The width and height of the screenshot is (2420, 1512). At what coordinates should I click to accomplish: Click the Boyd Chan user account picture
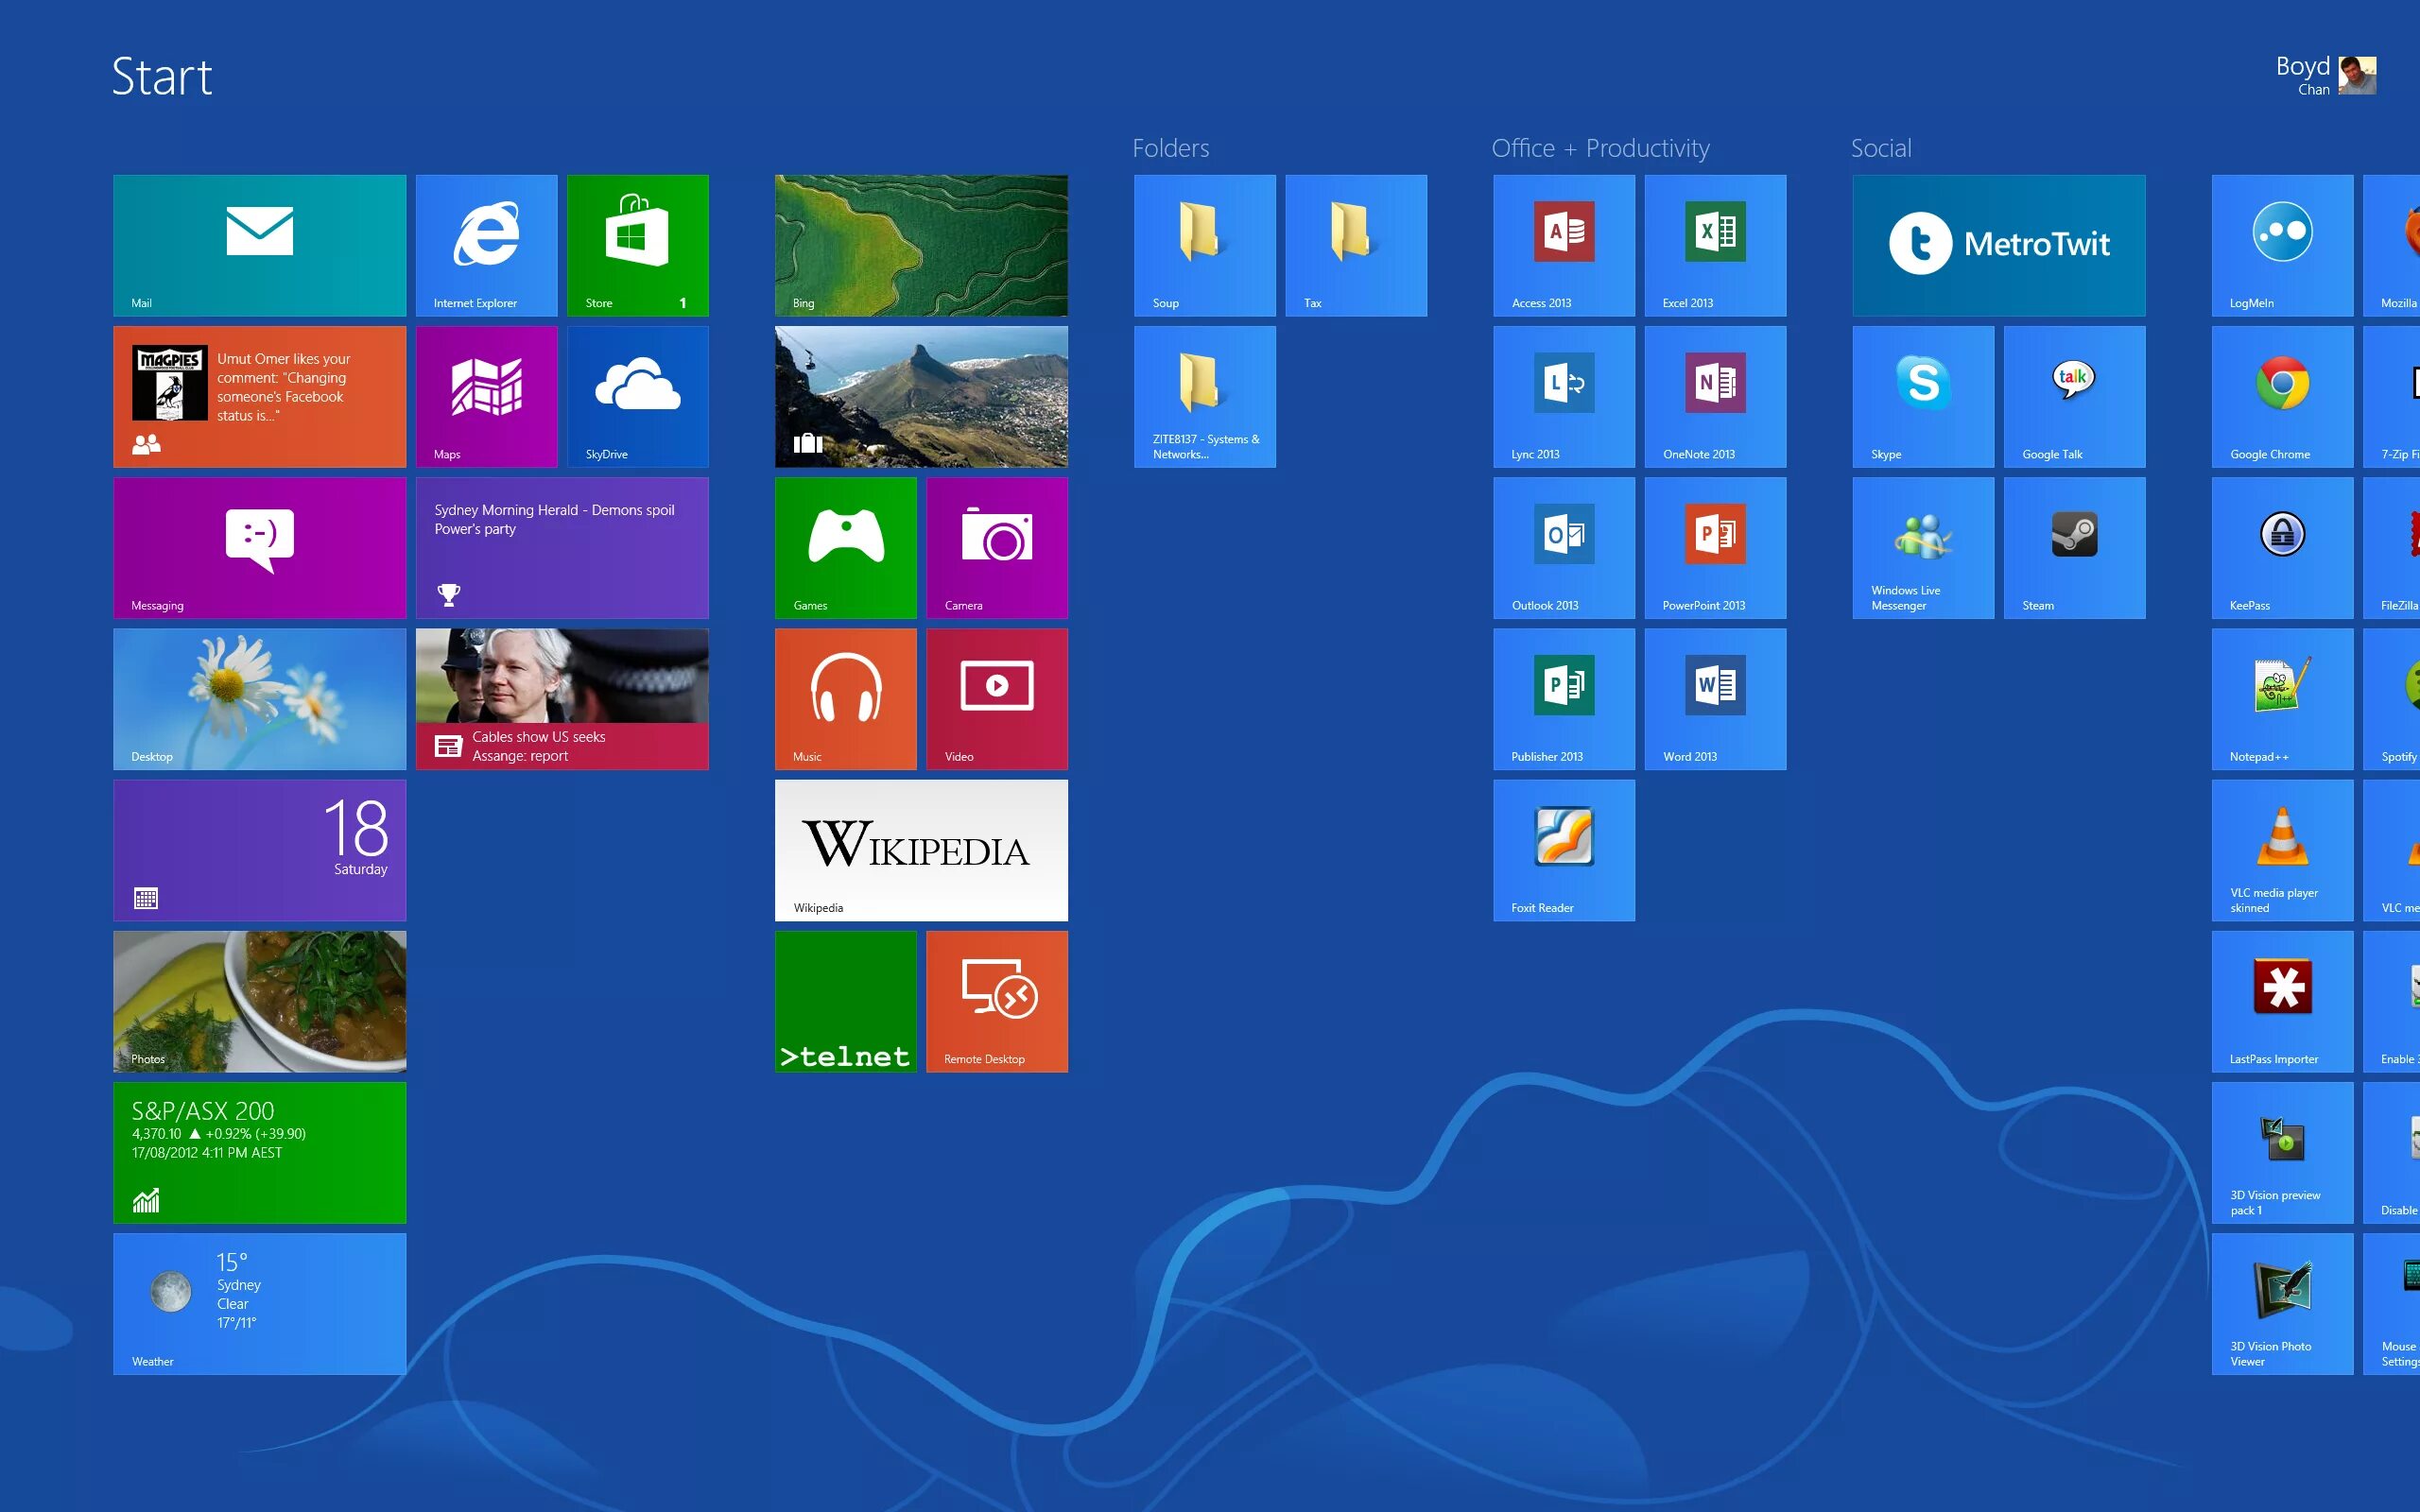(x=2357, y=76)
